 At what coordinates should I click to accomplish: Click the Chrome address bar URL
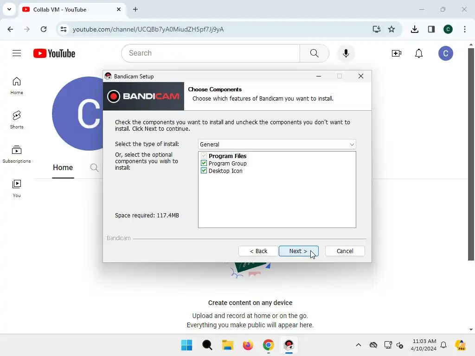pos(148,29)
